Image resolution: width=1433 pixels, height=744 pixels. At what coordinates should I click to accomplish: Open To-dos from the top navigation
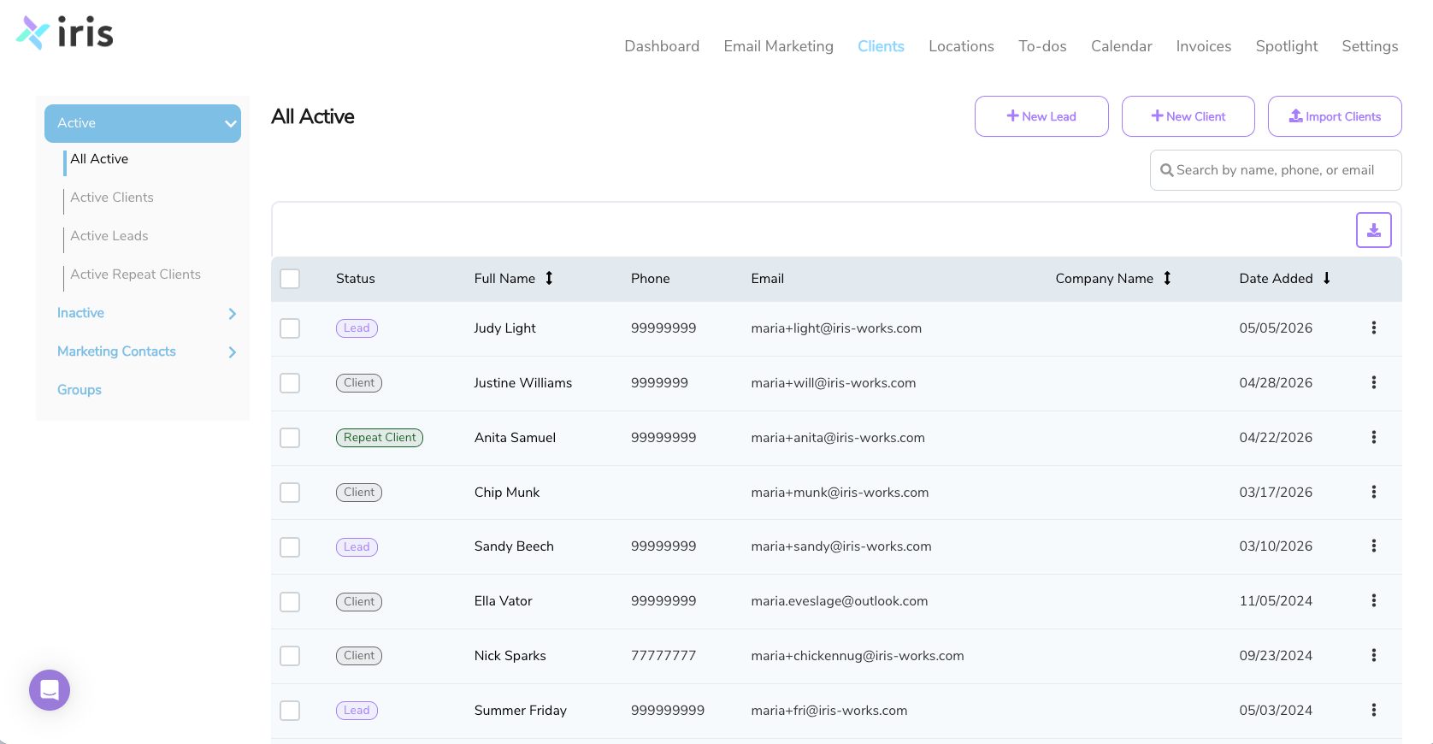click(1042, 46)
